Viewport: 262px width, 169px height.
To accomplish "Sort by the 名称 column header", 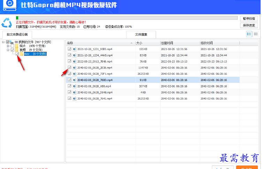I will (x=101, y=43).
